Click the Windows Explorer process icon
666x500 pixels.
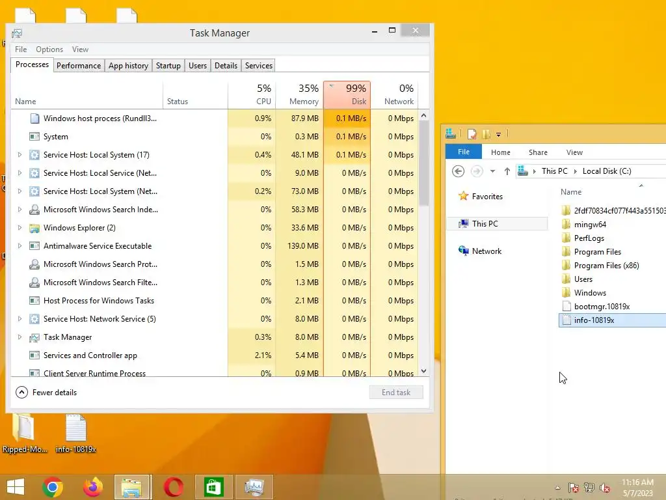click(34, 228)
